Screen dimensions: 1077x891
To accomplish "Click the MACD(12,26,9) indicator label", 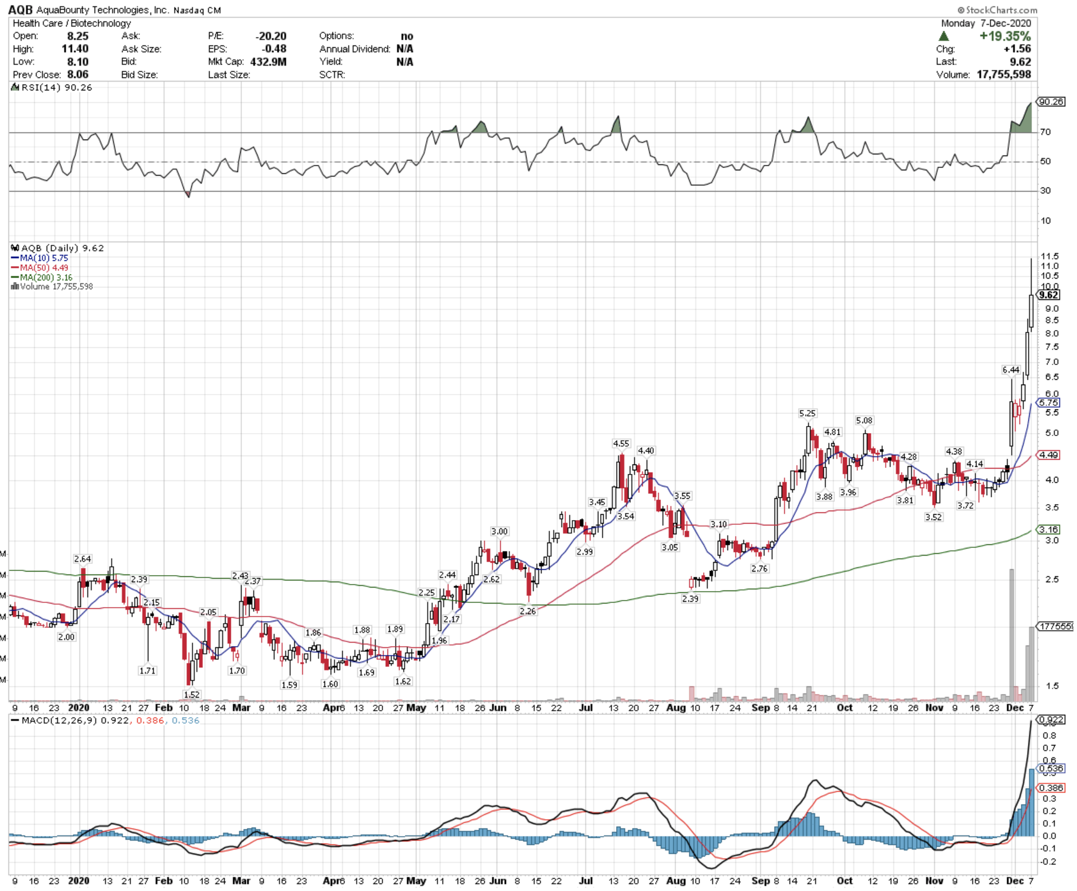I will [x=60, y=721].
